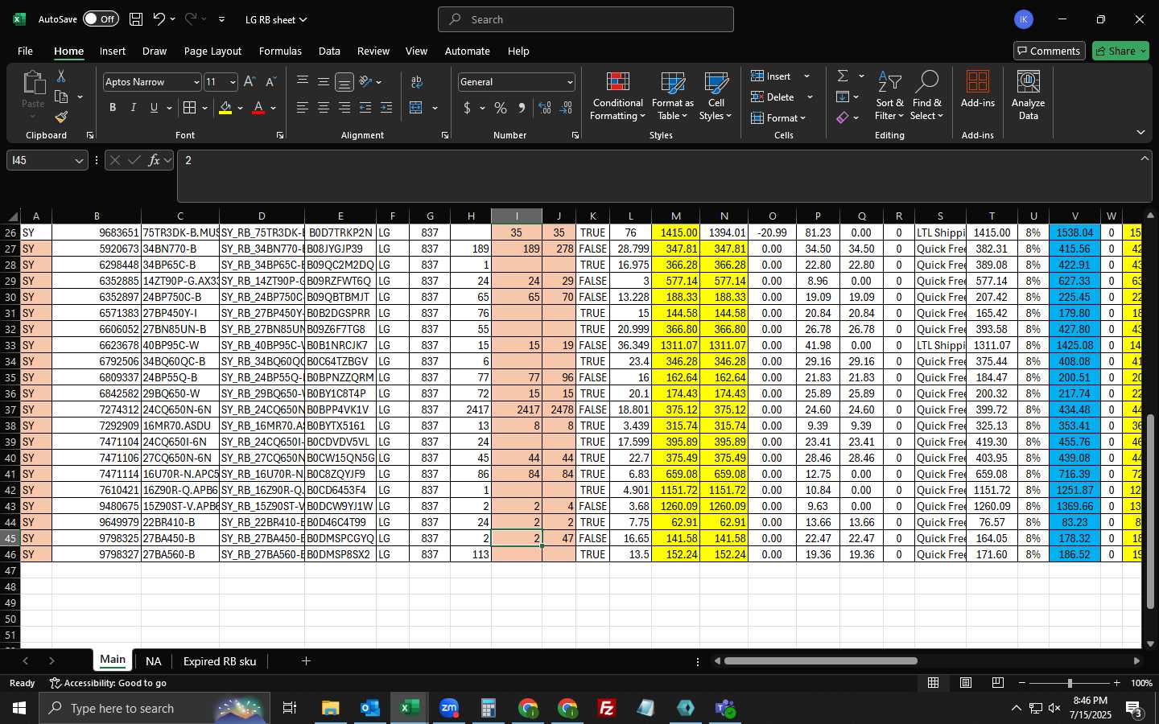Switch to Expired RB sku sheet
This screenshot has height=724, width=1159.
[x=220, y=661]
